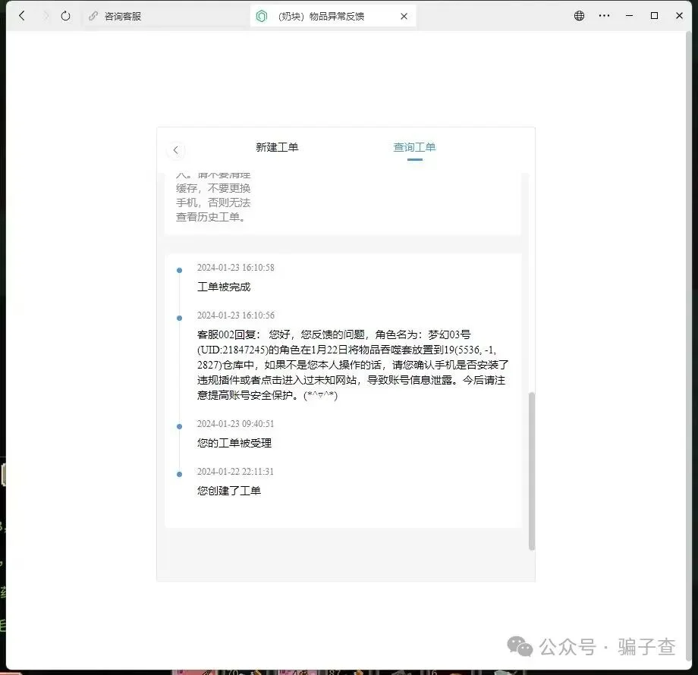The height and width of the screenshot is (675, 698).
Task: Click the timeline dot beside 客服002回复
Action: point(179,318)
